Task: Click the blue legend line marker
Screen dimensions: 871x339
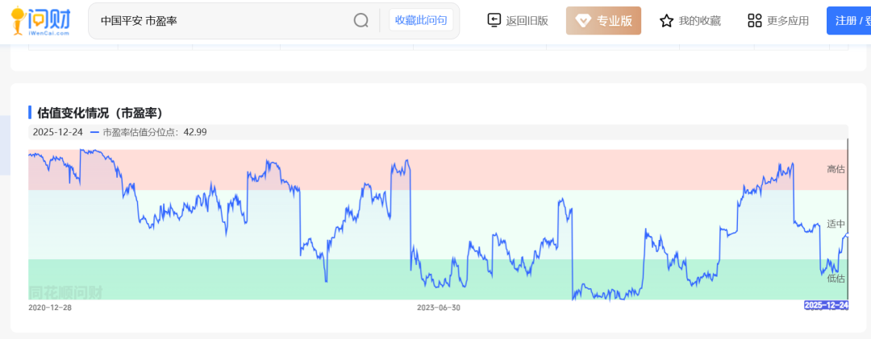Action: pyautogui.click(x=95, y=132)
